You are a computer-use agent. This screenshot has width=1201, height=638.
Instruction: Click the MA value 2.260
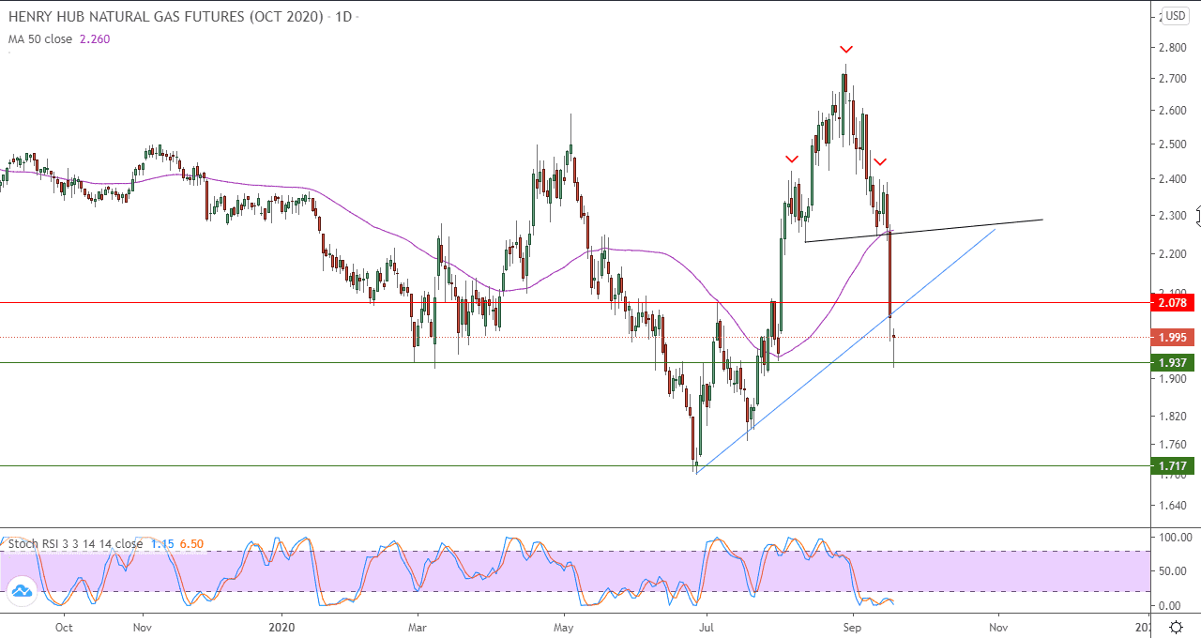coord(95,38)
